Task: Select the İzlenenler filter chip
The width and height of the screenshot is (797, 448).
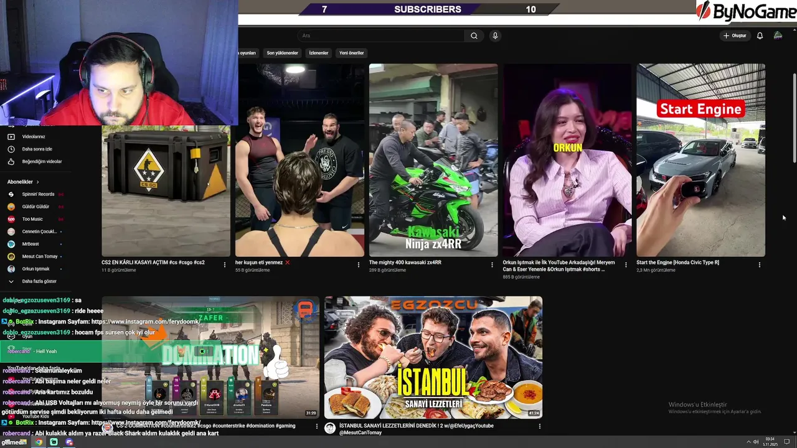Action: tap(319, 53)
